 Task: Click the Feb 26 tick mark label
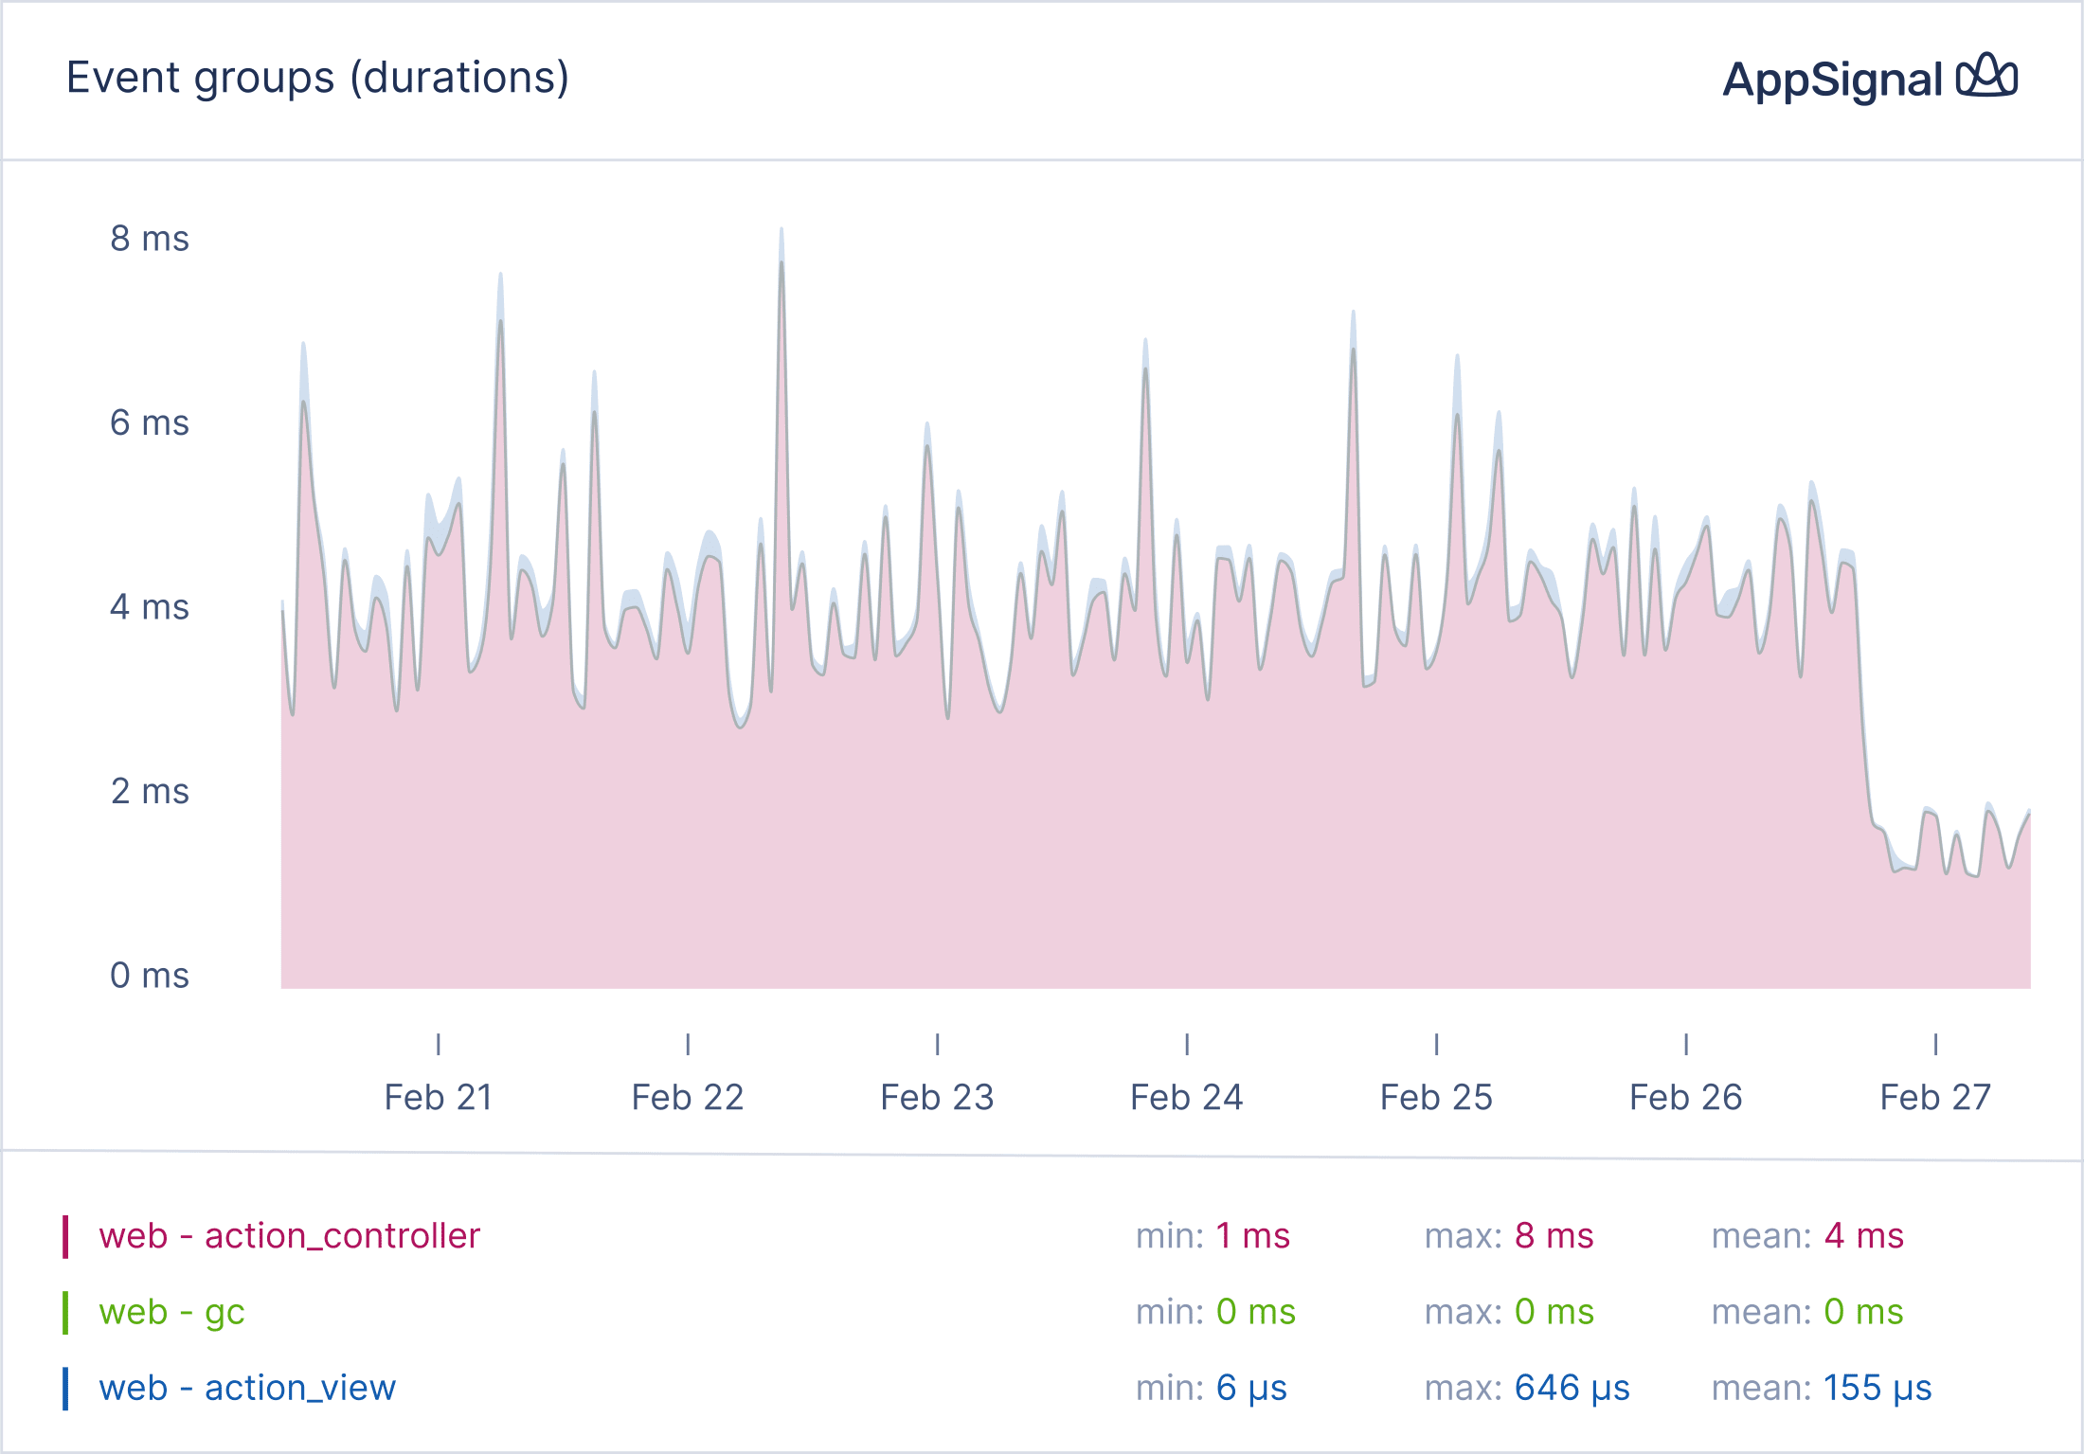[x=1685, y=1097]
